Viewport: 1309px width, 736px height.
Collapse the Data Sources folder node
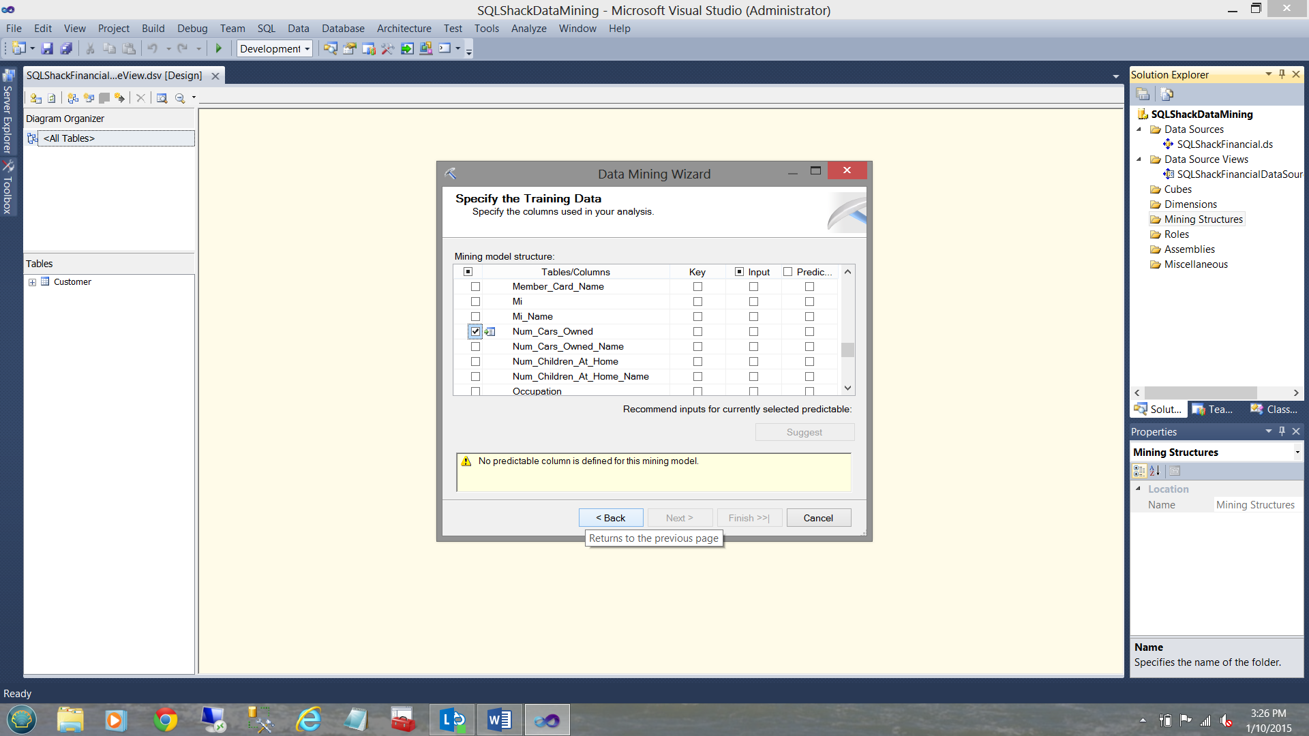click(x=1139, y=129)
